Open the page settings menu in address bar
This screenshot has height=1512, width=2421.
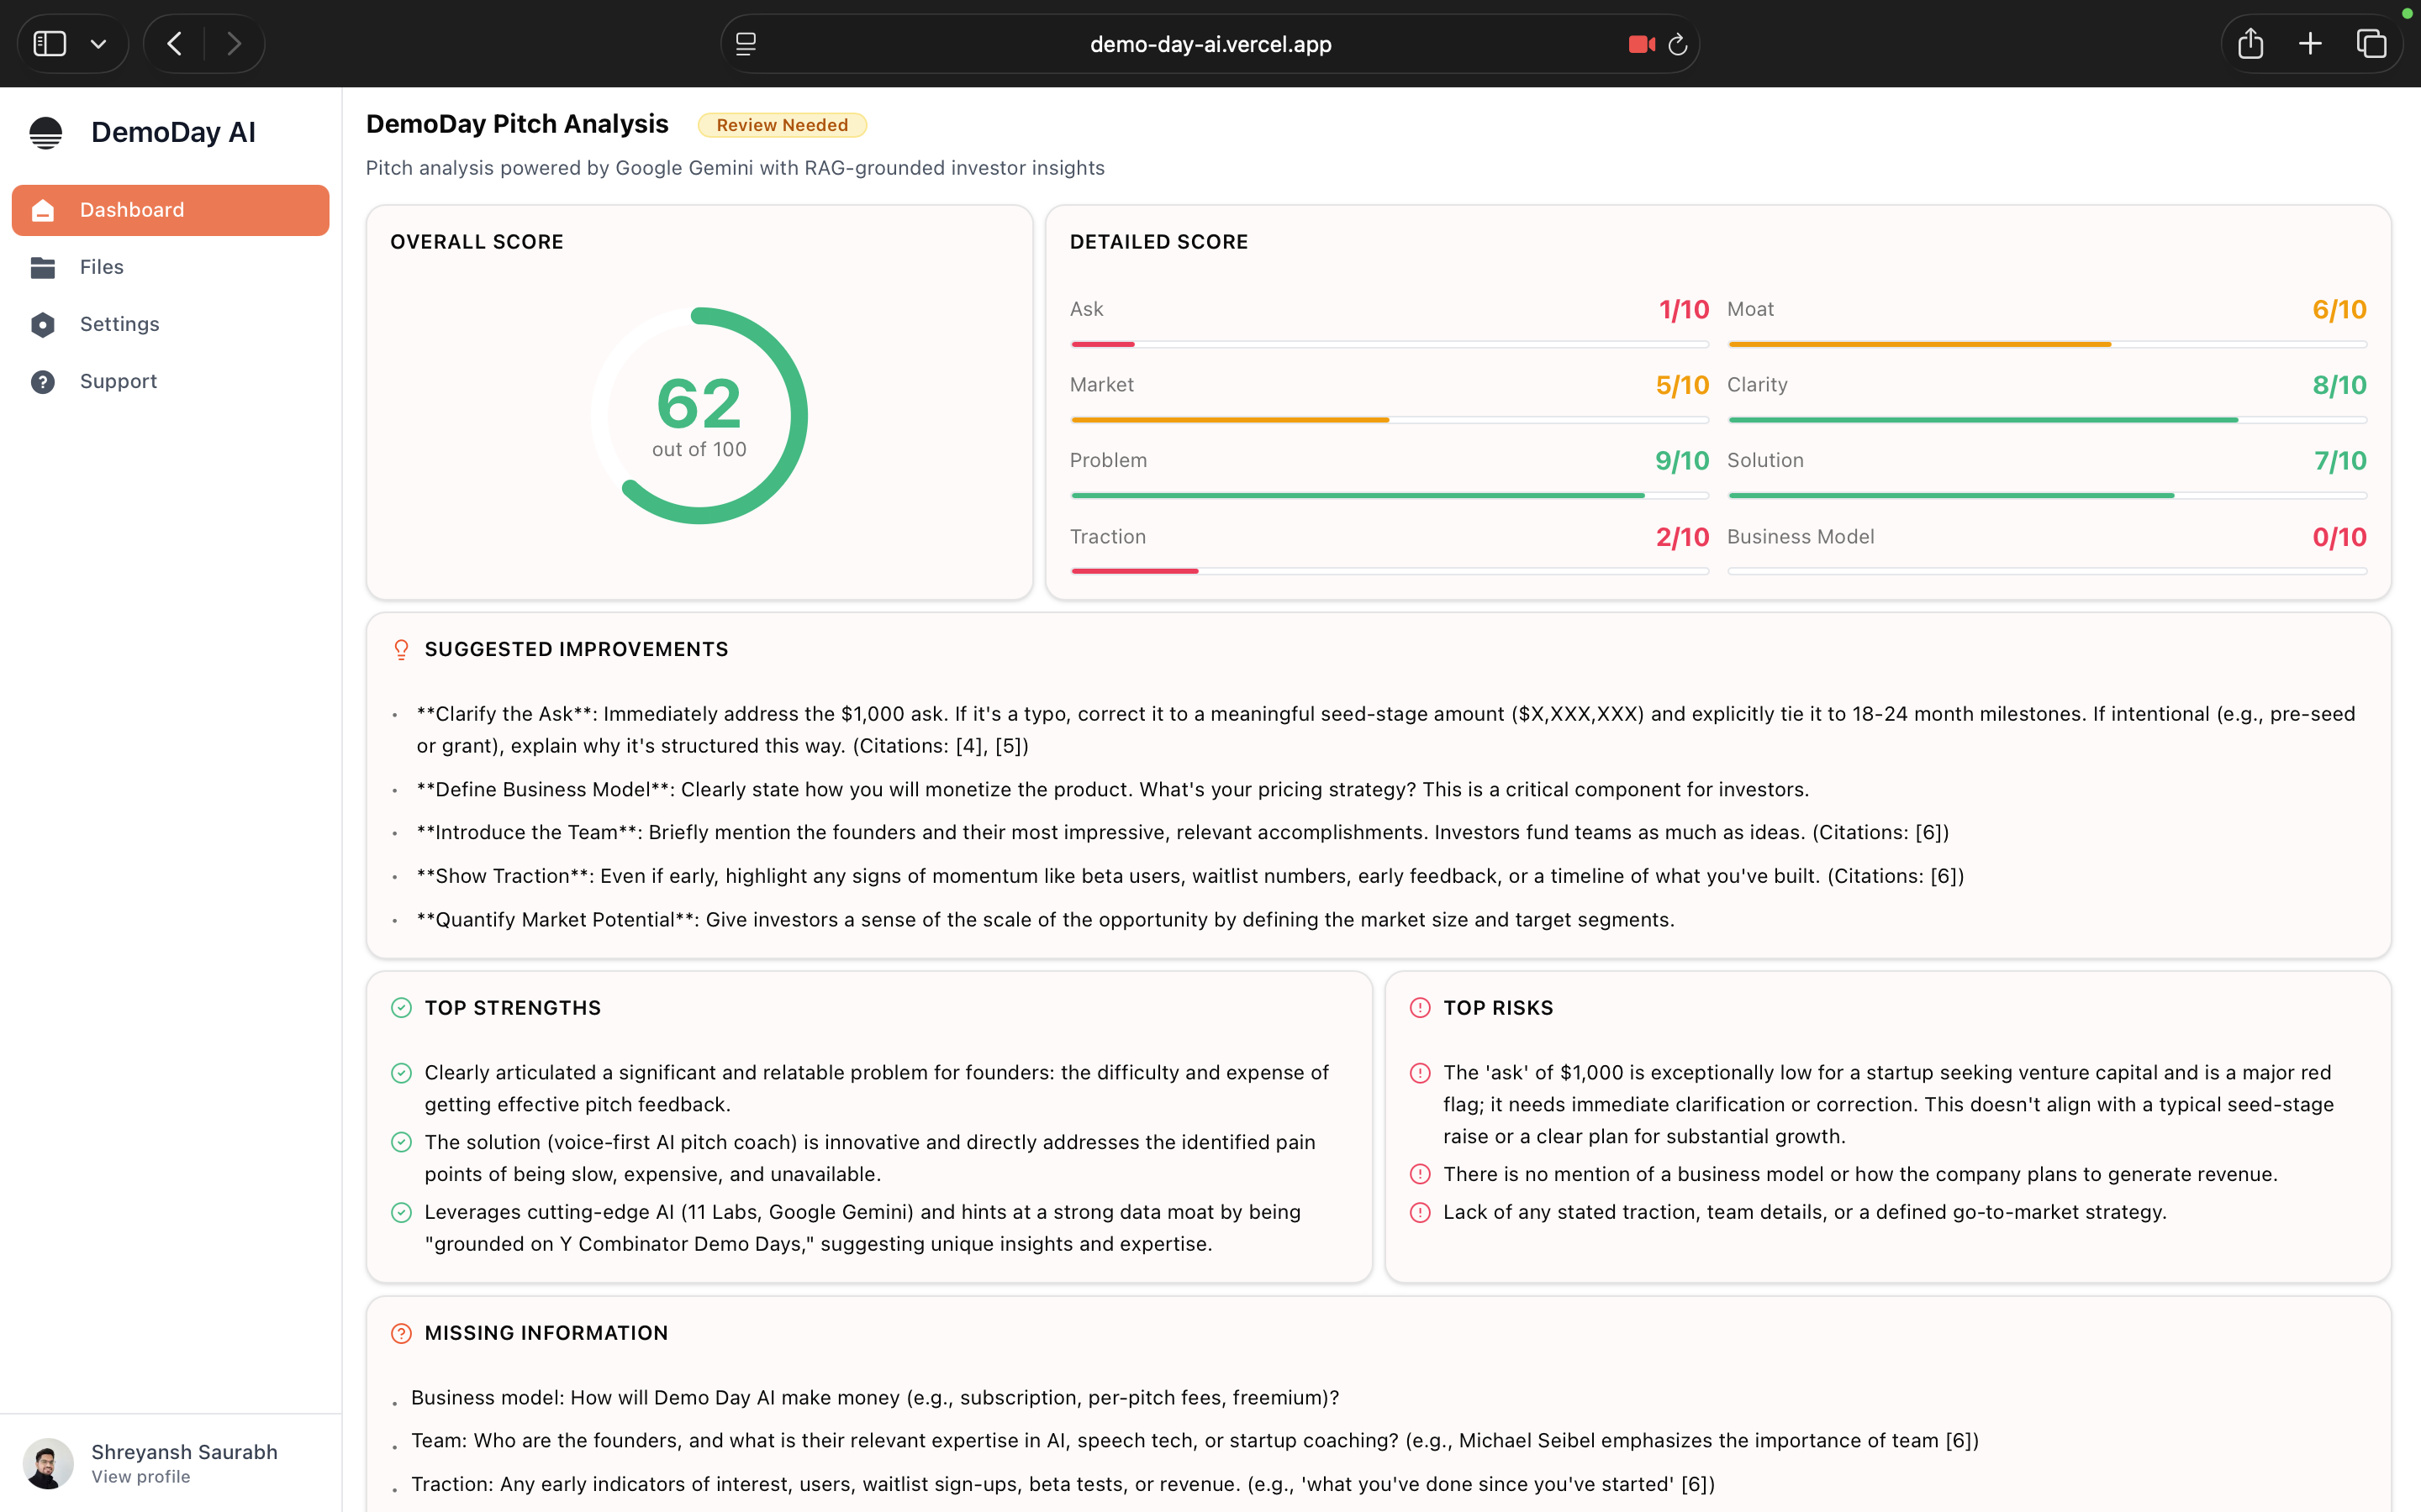coord(746,44)
